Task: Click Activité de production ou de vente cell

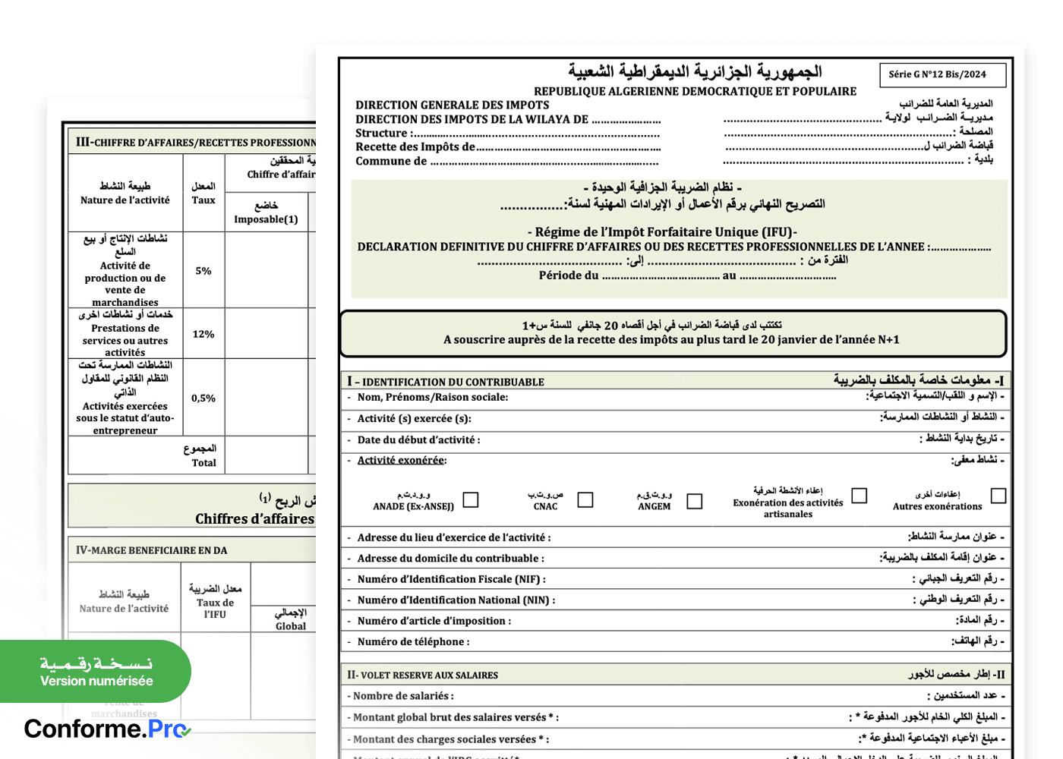Action: (x=125, y=270)
